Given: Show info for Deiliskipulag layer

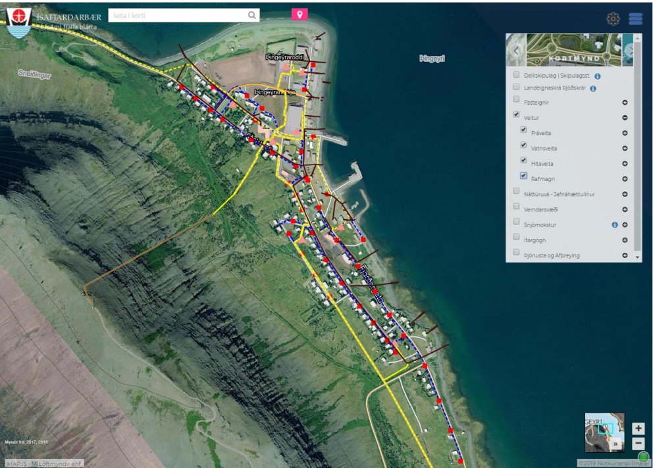Looking at the screenshot, I should 598,76.
